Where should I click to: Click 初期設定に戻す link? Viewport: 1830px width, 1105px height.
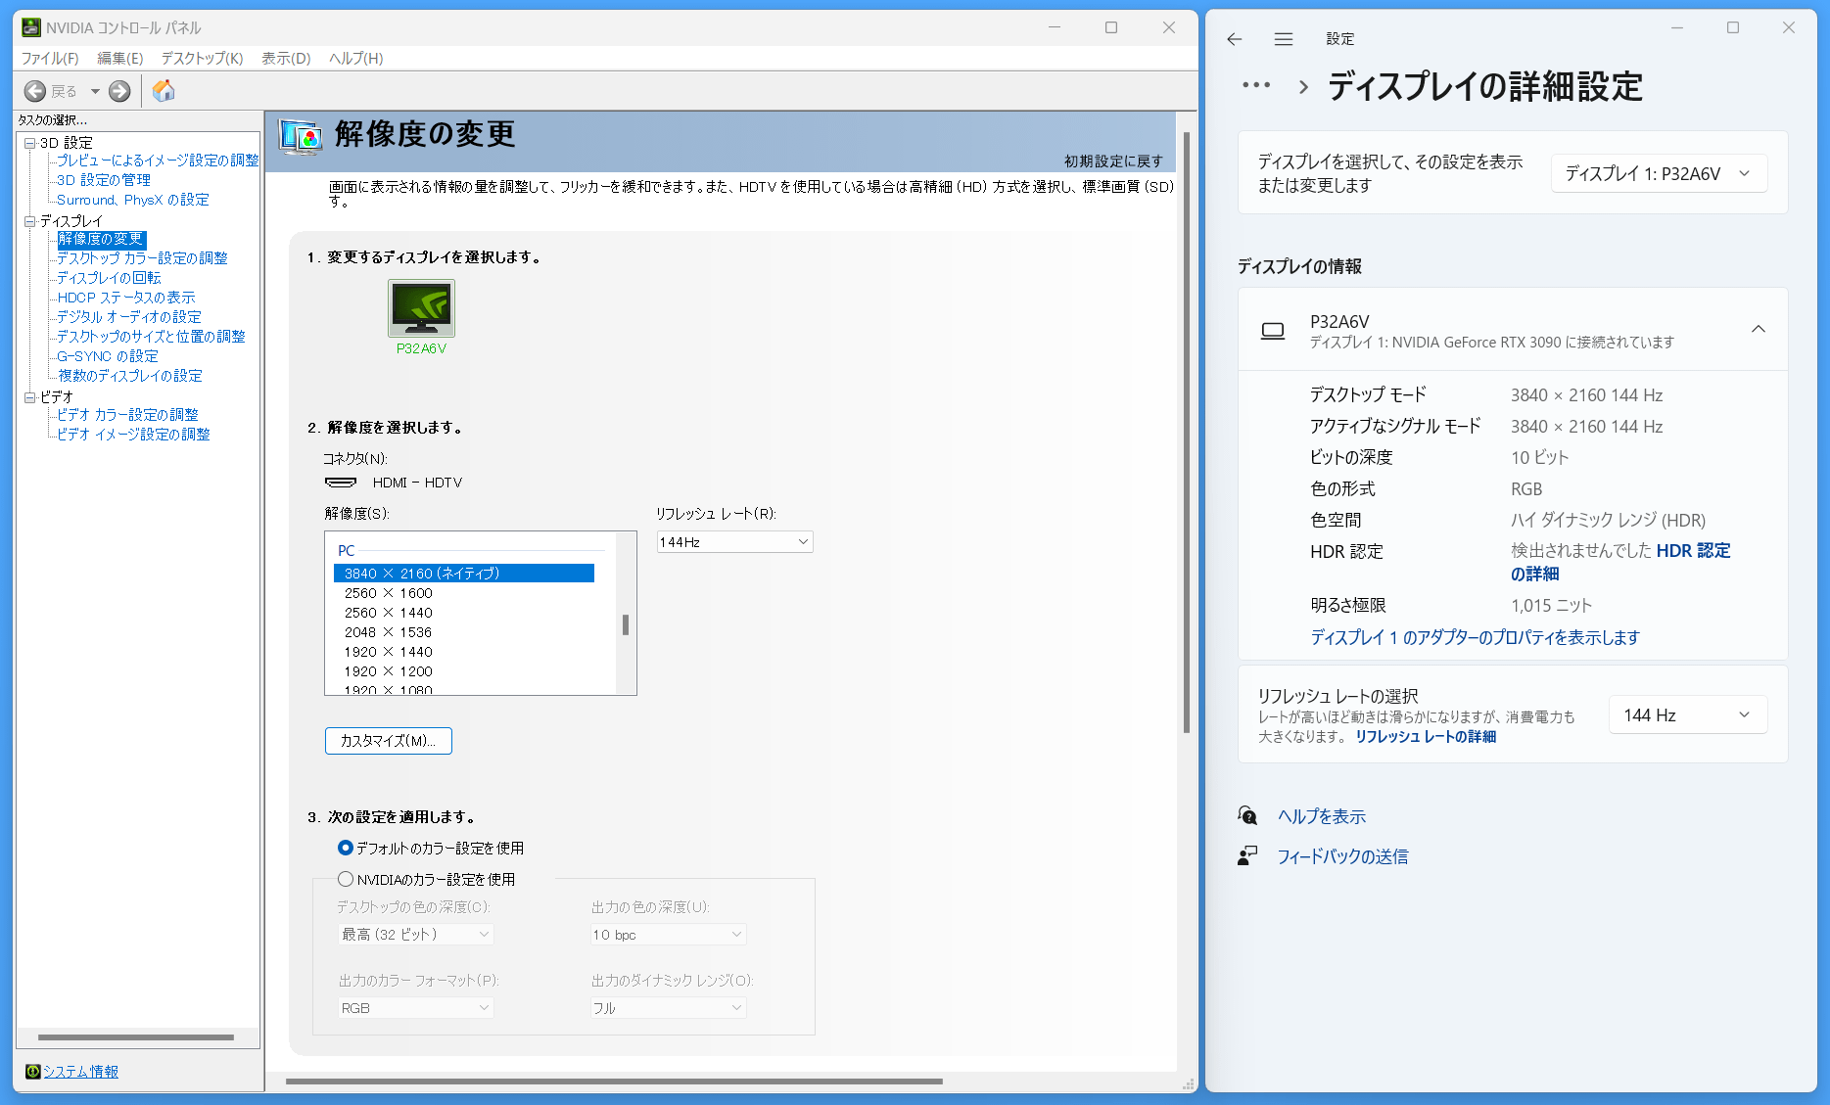tap(1113, 161)
